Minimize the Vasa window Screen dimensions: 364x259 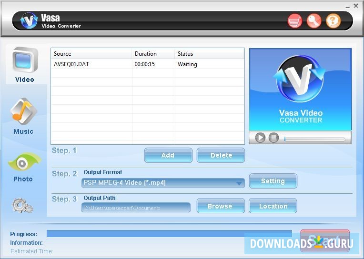[x=347, y=7]
